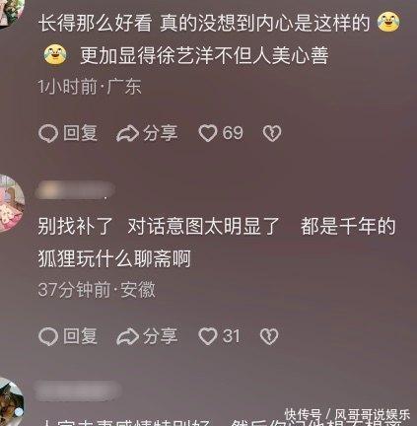Image resolution: width=417 pixels, height=426 pixels.
Task: Click the laughing-crying emoji before 更加显得
Action: pos(55,54)
